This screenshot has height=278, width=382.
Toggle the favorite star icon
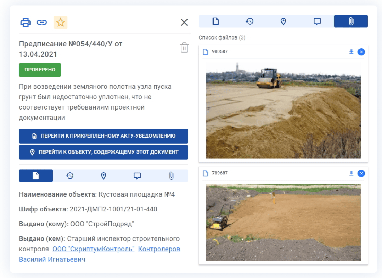point(61,23)
